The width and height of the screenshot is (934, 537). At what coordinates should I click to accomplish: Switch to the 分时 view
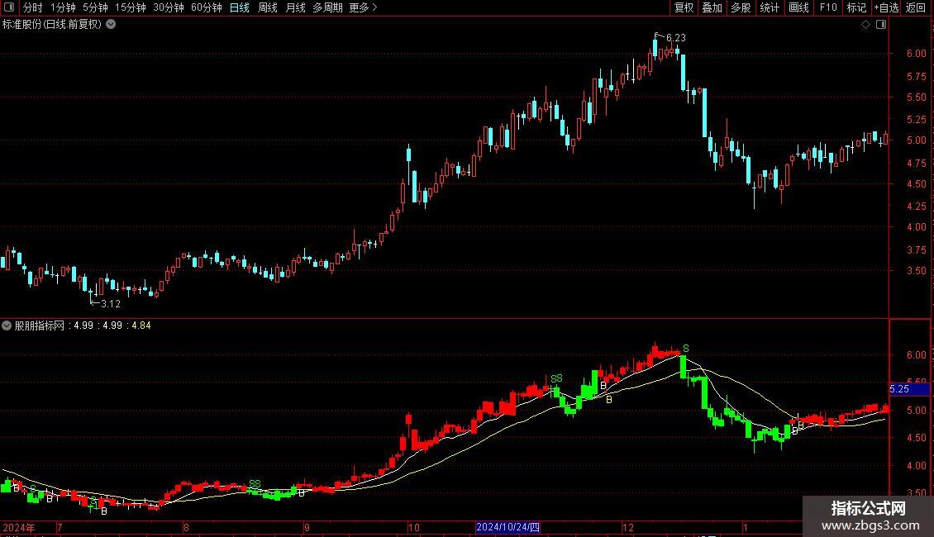(x=33, y=7)
